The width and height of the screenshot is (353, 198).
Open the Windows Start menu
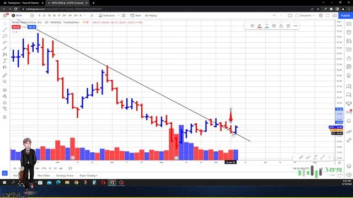[x=4, y=183]
